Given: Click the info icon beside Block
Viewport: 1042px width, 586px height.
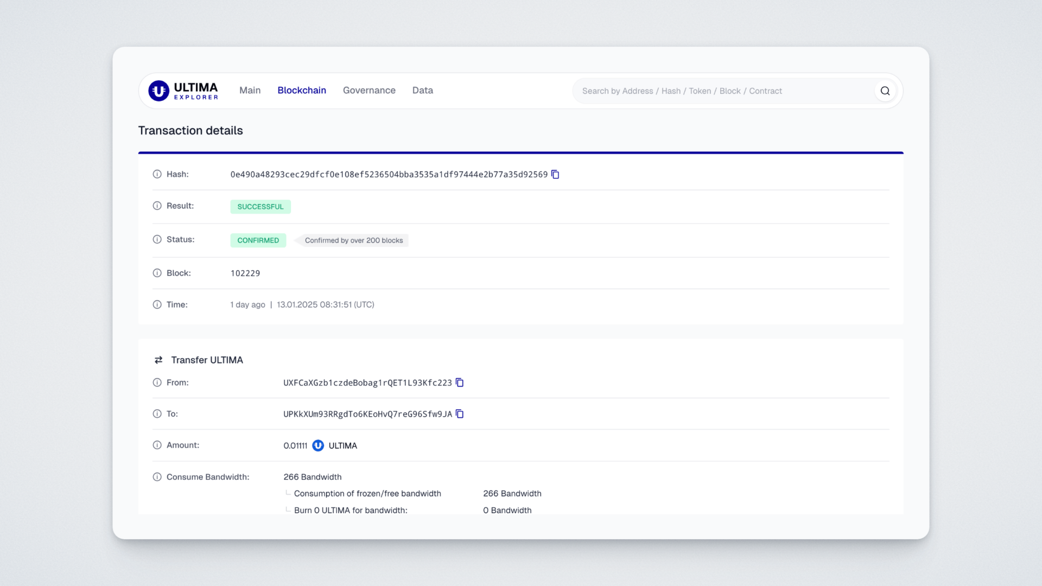Looking at the screenshot, I should coord(157,273).
